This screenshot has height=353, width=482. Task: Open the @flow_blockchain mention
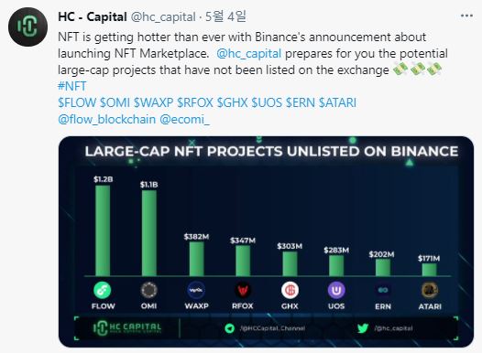(x=106, y=119)
